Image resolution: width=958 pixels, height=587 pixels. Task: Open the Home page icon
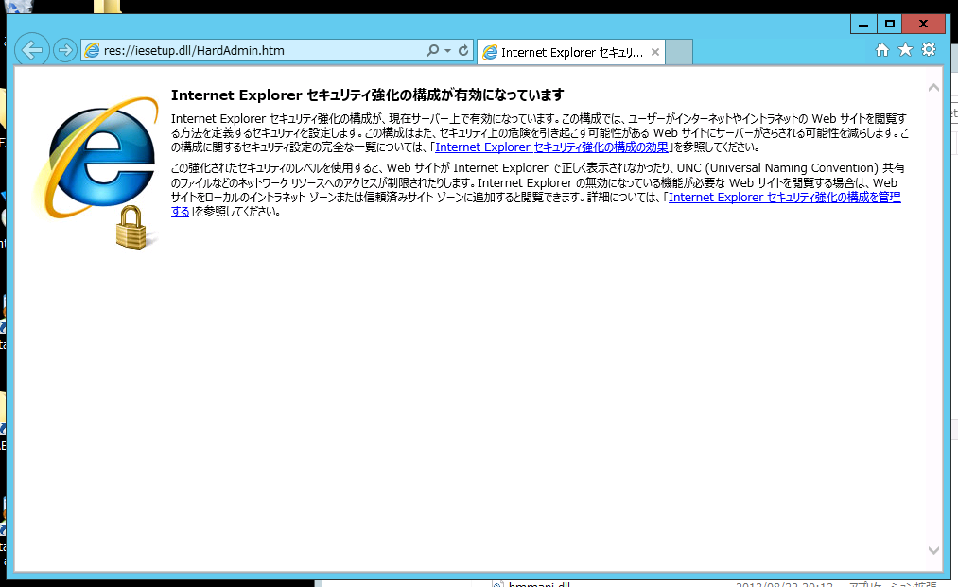[882, 50]
